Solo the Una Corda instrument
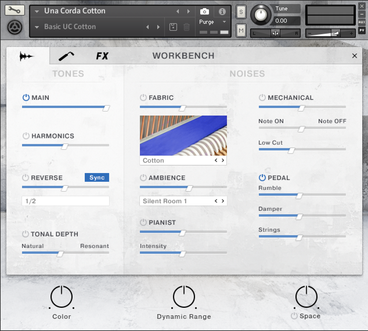The image size is (368, 331). click(241, 12)
